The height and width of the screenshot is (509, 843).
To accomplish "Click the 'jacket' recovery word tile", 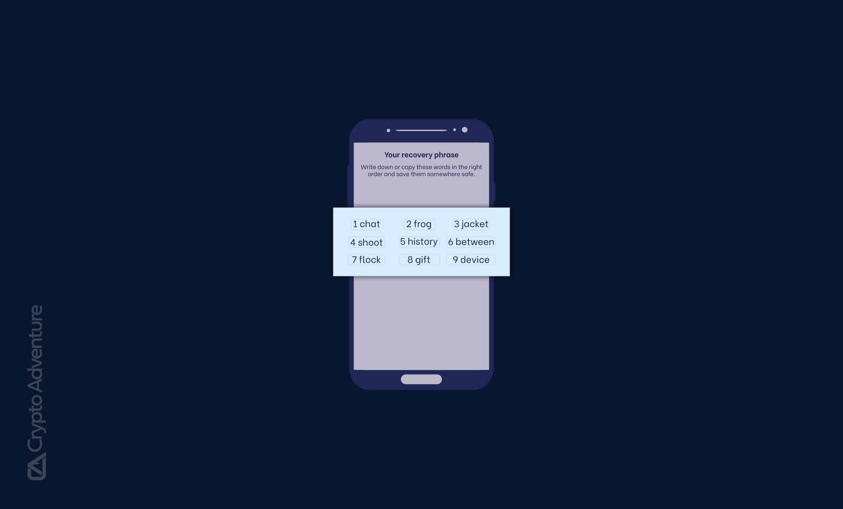I will point(471,223).
